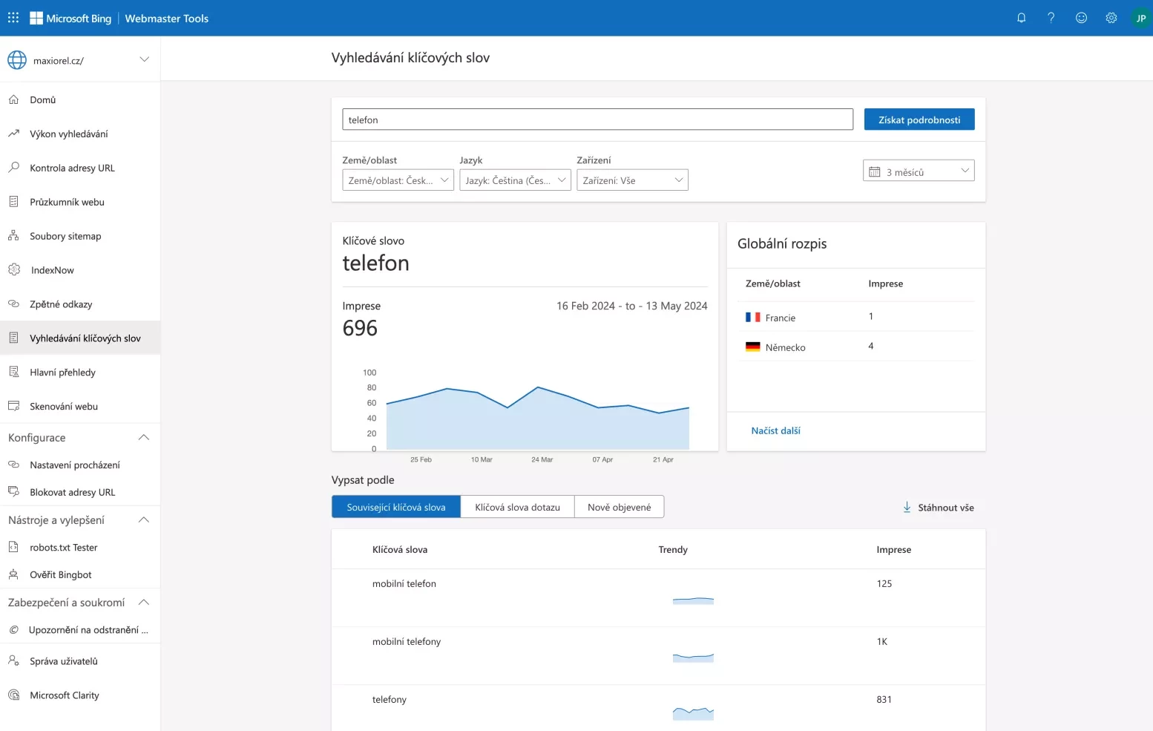This screenshot has width=1153, height=731.
Task: Click the 696 impressions value
Action: click(x=360, y=328)
